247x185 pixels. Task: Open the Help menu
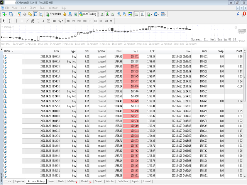(x=63, y=8)
